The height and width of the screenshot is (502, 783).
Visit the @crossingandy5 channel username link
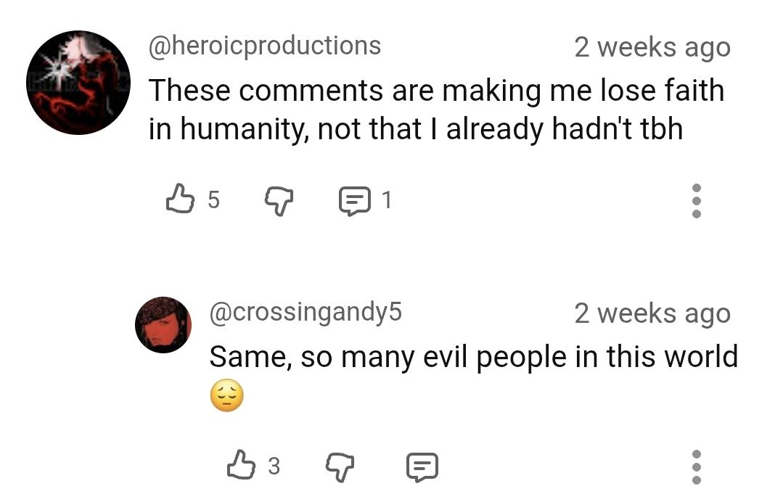(306, 312)
